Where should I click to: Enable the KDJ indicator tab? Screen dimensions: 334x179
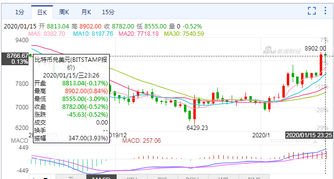pyautogui.click(x=132, y=177)
